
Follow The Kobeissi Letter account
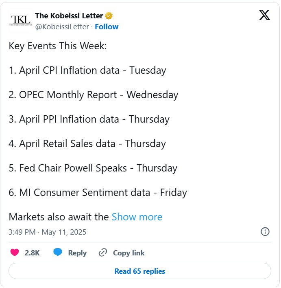tap(107, 27)
